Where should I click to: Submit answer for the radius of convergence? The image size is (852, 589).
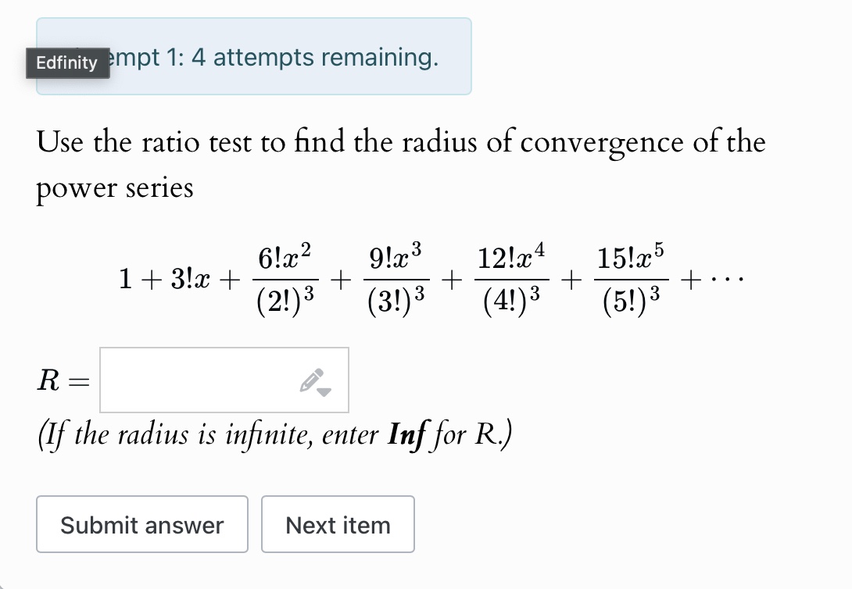coord(141,524)
